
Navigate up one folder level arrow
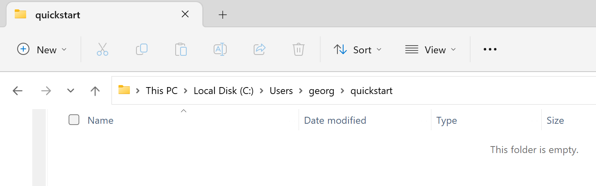(95, 91)
